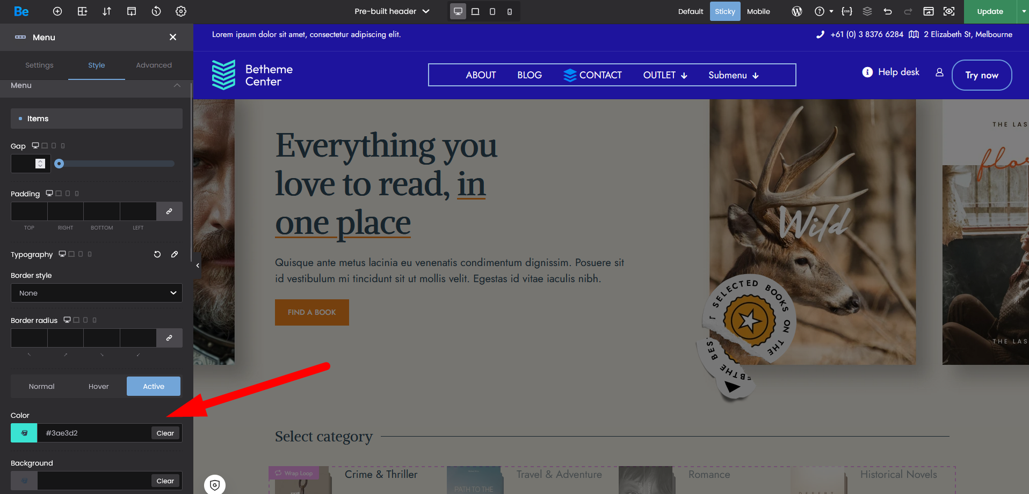Collapse the Menu section in the sidebar
The image size is (1029, 494).
pos(177,86)
